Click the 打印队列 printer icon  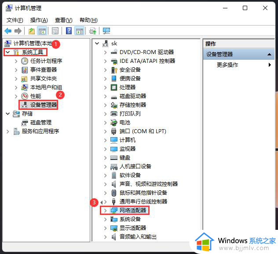114,114
